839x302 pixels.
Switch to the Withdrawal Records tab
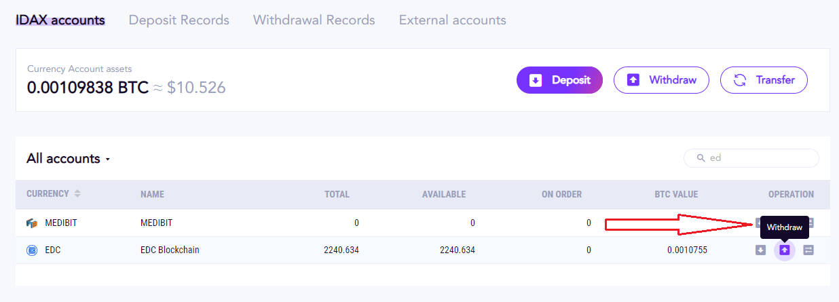pyautogui.click(x=314, y=20)
